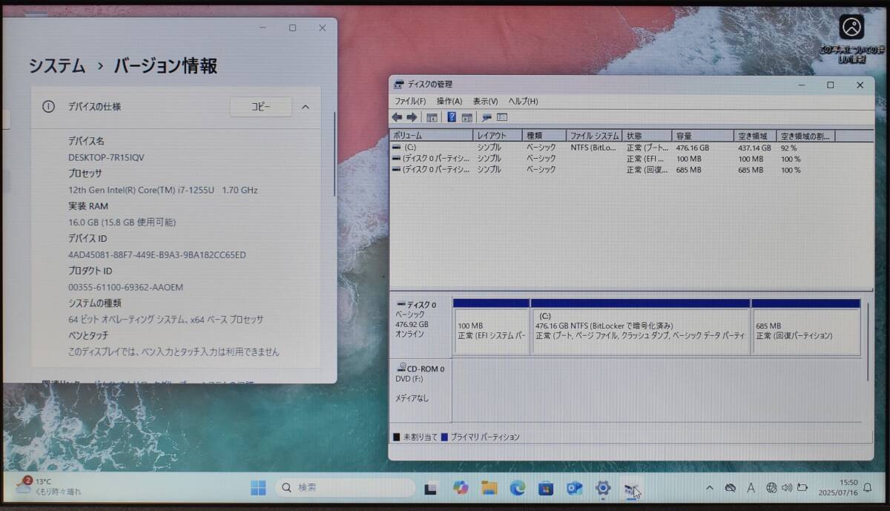Image resolution: width=890 pixels, height=511 pixels.
Task: Click the システム breadcrumb link
Action: click(57, 66)
